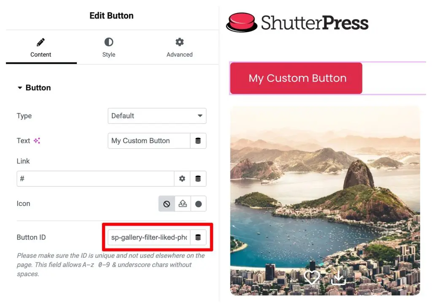Click the ShutterPress logo
This screenshot has width=432, height=307.
297,23
